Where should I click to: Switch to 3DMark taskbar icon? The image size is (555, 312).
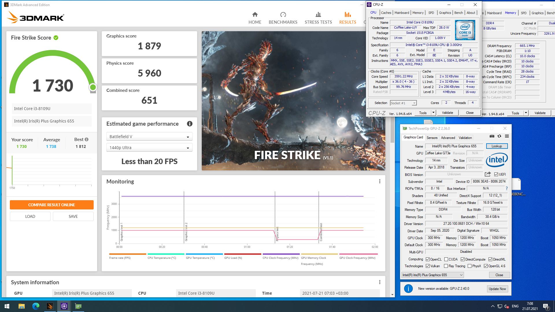point(50,306)
